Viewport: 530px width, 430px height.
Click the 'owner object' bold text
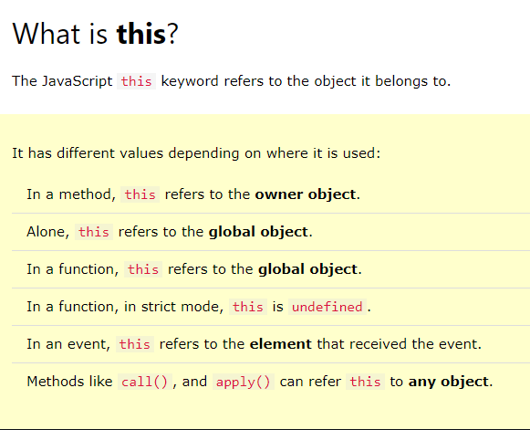306,194
